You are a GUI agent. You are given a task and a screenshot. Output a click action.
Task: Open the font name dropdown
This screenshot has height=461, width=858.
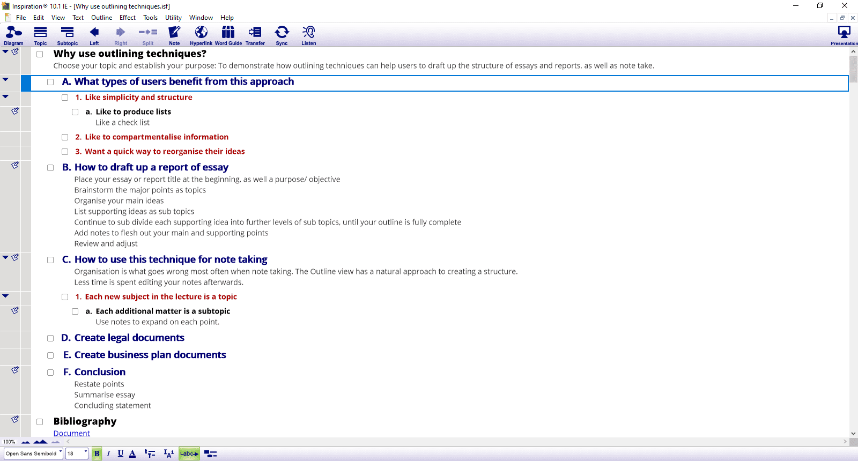click(x=61, y=453)
